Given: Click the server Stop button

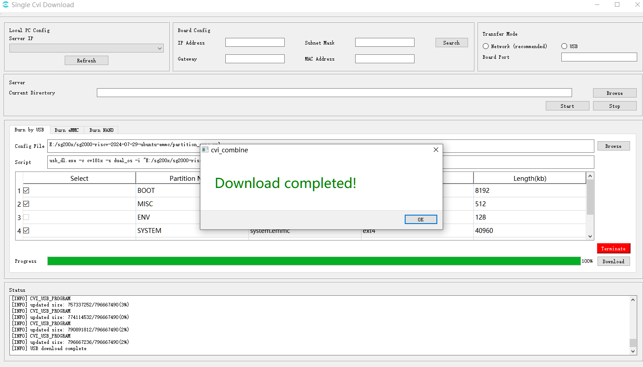Looking at the screenshot, I should click(614, 106).
